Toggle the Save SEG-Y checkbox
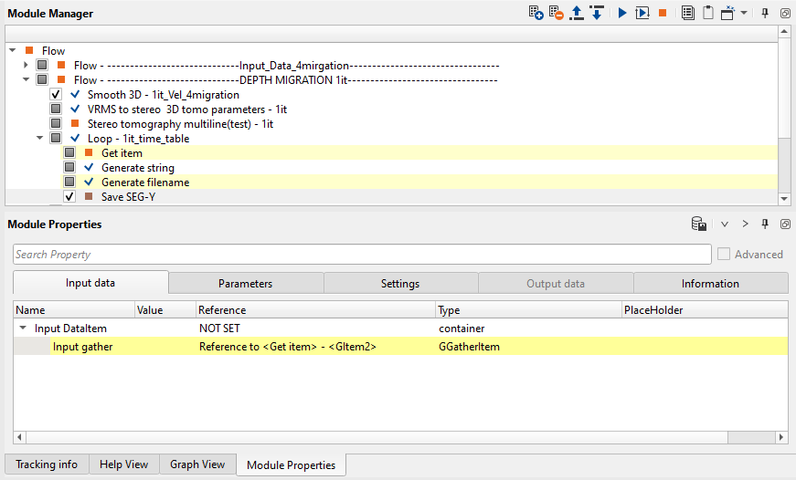 [x=69, y=197]
